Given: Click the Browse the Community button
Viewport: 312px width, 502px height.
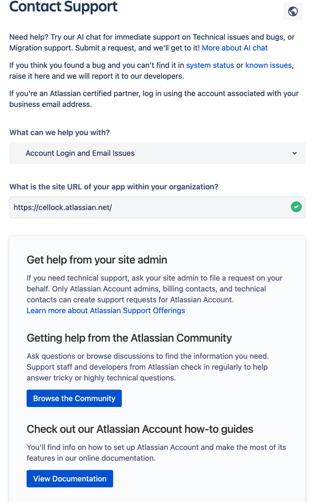Looking at the screenshot, I should (74, 398).
